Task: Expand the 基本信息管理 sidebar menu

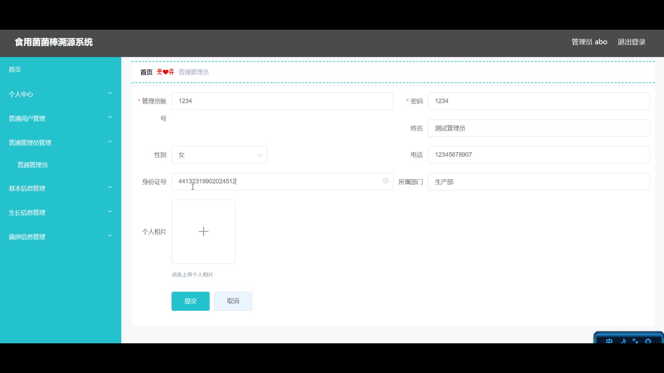Action: [x=110, y=187]
